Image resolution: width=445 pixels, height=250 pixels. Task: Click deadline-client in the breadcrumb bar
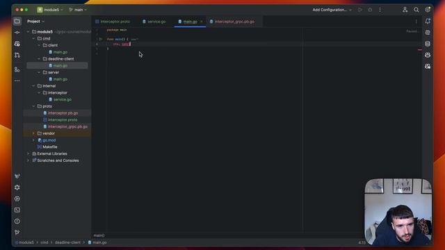67,242
